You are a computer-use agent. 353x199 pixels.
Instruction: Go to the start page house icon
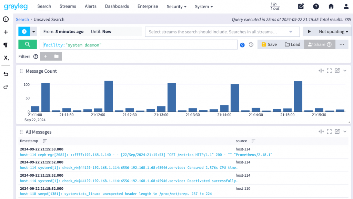point(331,6)
